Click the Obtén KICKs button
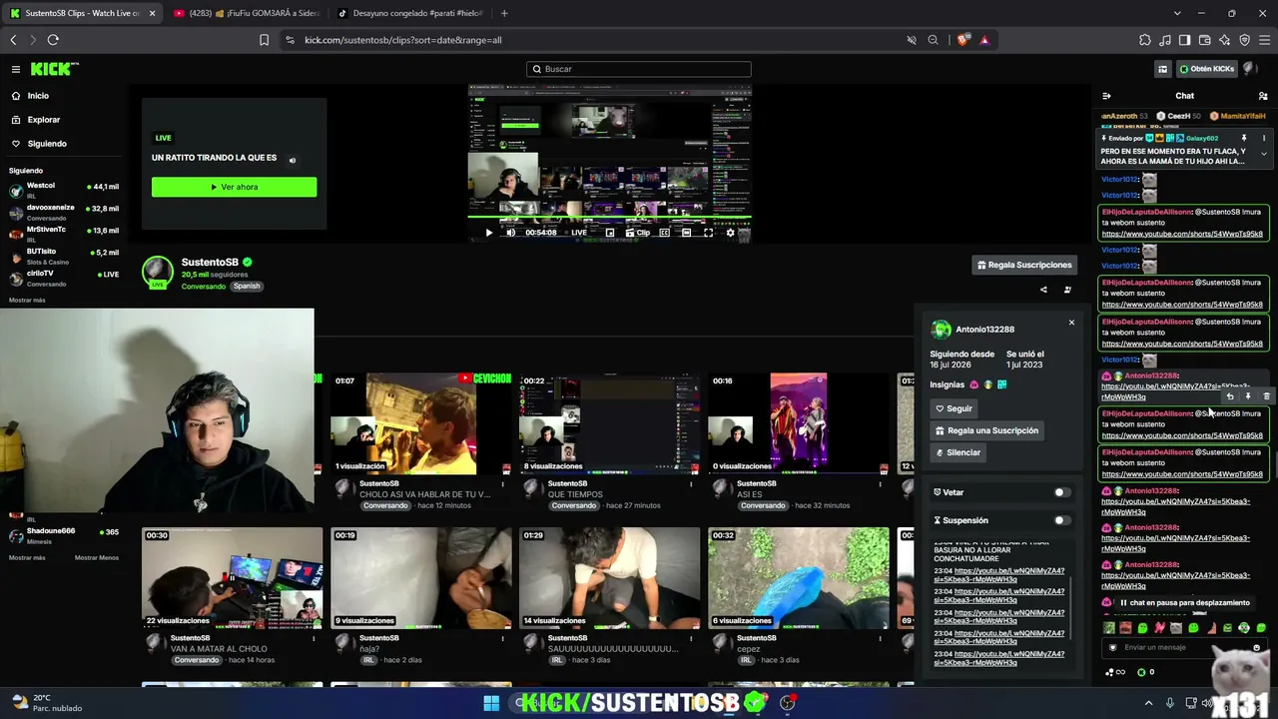The height and width of the screenshot is (719, 1278). point(1207,69)
